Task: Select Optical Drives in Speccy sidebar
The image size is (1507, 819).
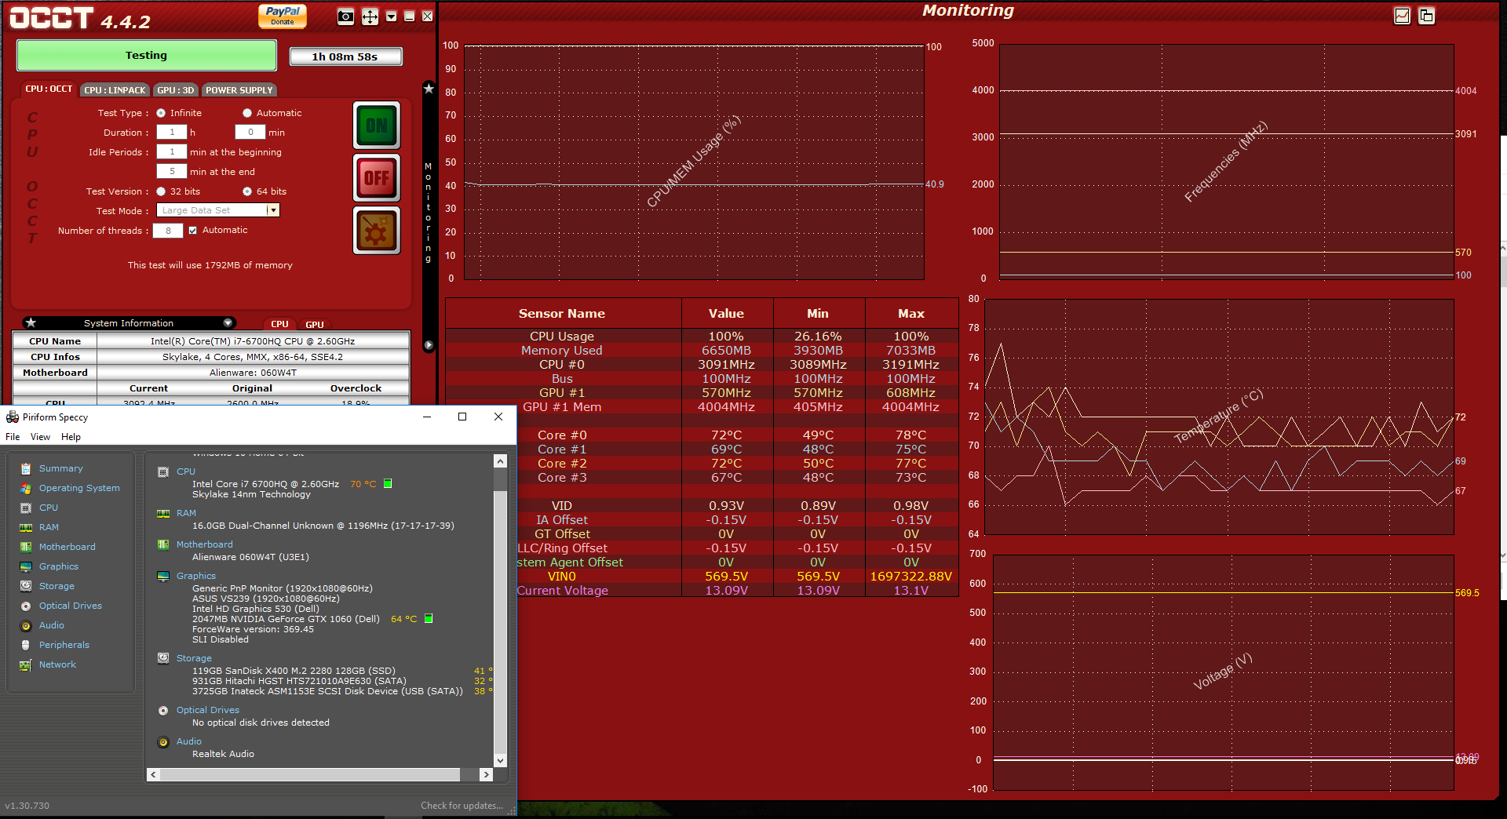Action: pyautogui.click(x=71, y=606)
